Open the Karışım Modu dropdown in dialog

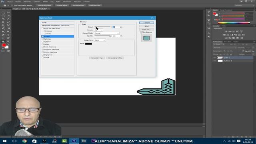[107, 33]
